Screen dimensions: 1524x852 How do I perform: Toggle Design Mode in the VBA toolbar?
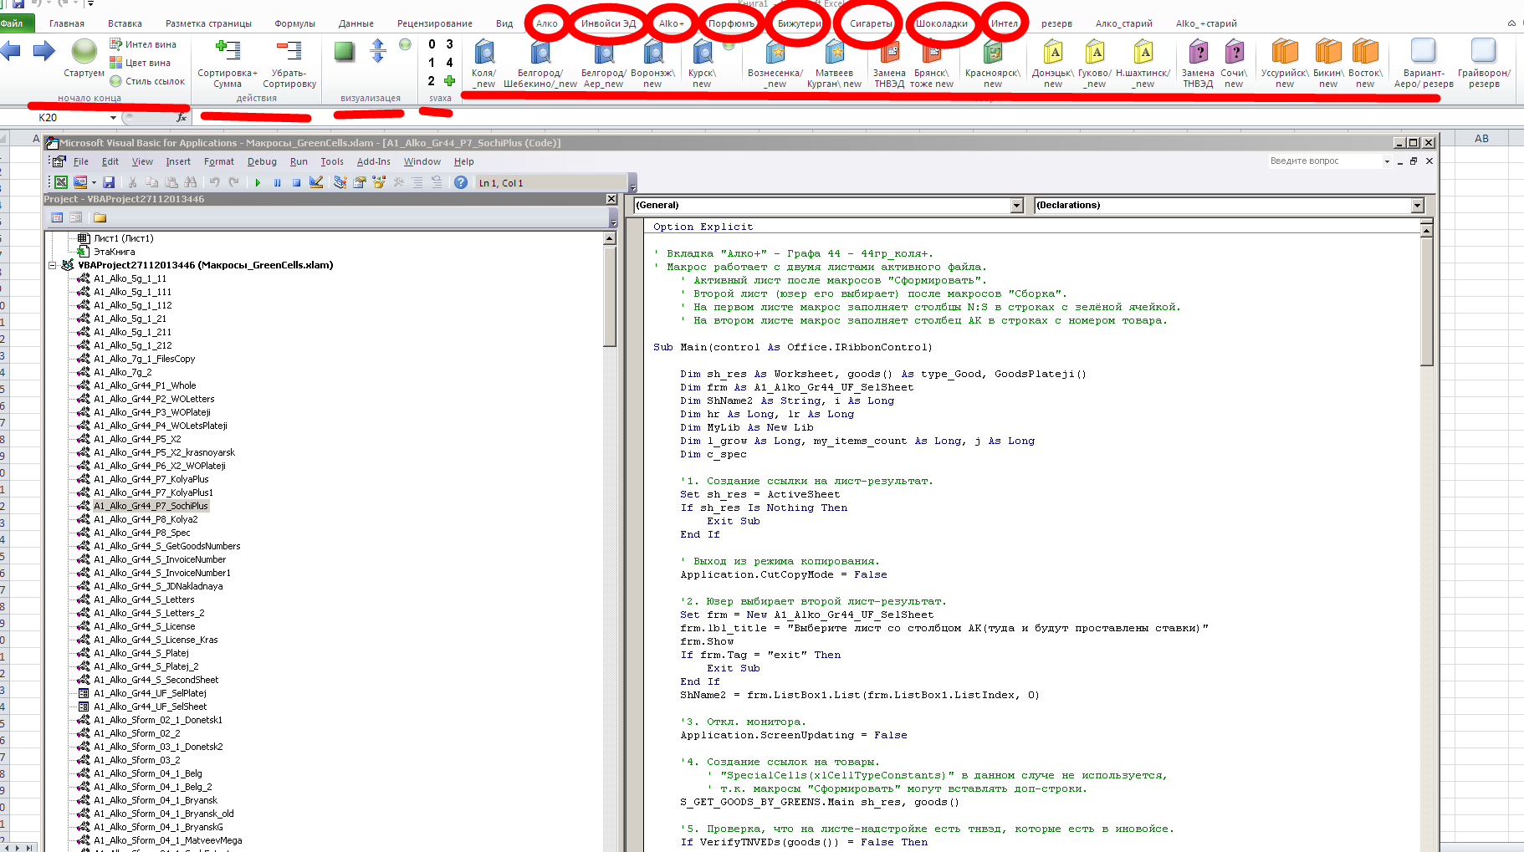pyautogui.click(x=316, y=182)
